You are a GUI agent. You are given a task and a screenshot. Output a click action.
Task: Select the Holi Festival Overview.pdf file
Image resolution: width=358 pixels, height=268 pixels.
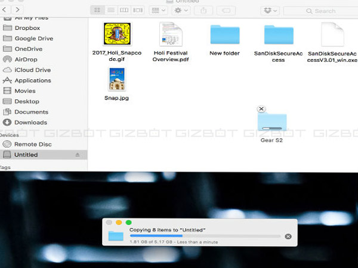point(171,42)
